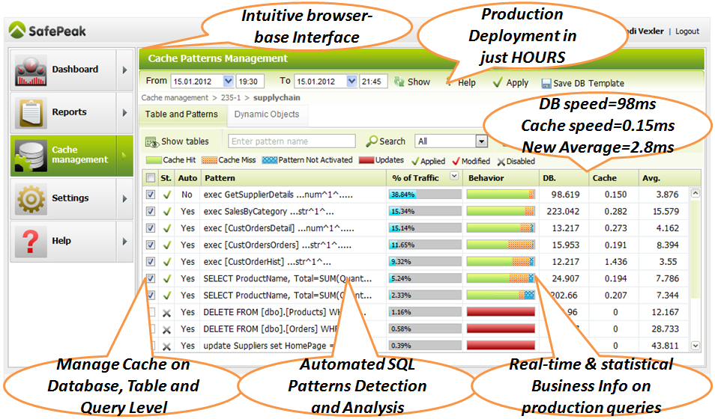Click the Show tables icon
Viewport: 715px width, 419px height.
[x=151, y=142]
